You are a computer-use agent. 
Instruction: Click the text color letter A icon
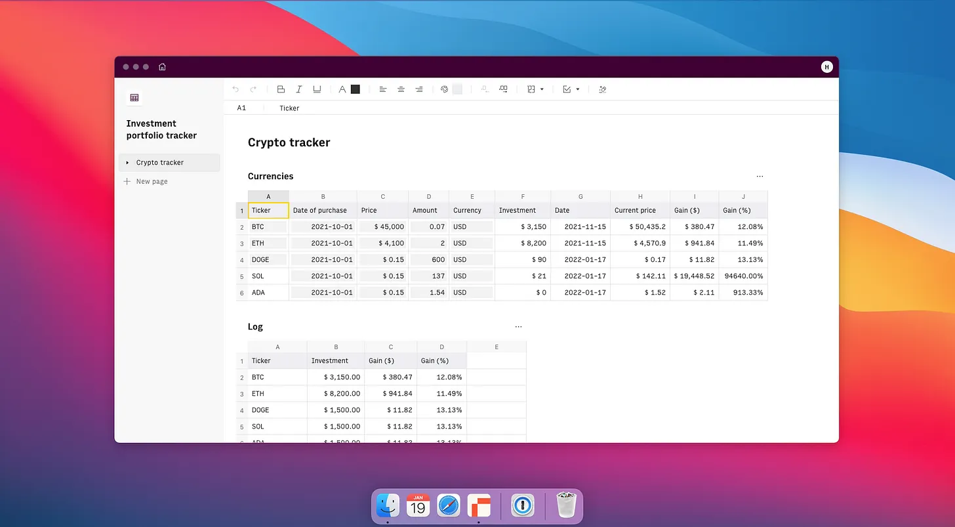tap(342, 89)
